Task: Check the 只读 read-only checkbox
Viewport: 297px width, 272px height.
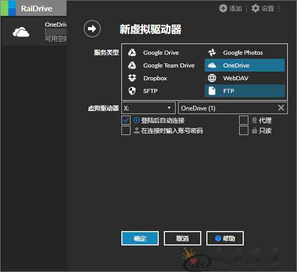Action: click(244, 130)
